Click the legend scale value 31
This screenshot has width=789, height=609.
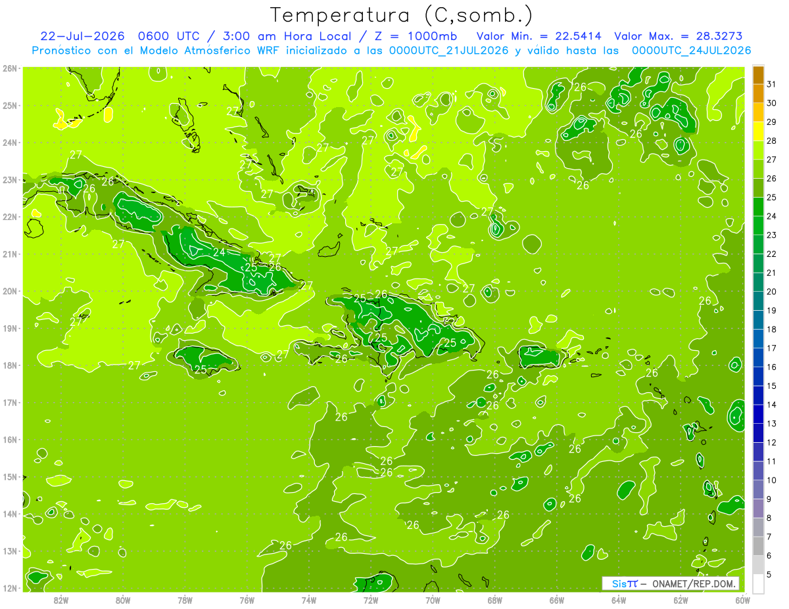771,84
